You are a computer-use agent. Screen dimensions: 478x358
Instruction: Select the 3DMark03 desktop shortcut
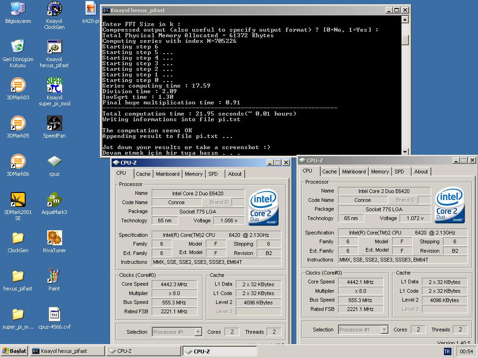18,89
